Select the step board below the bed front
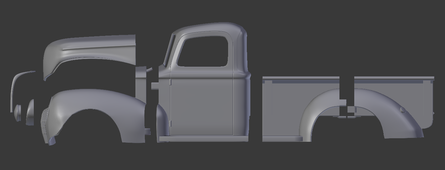Viewport: 445px width, 170px height. tap(282, 139)
